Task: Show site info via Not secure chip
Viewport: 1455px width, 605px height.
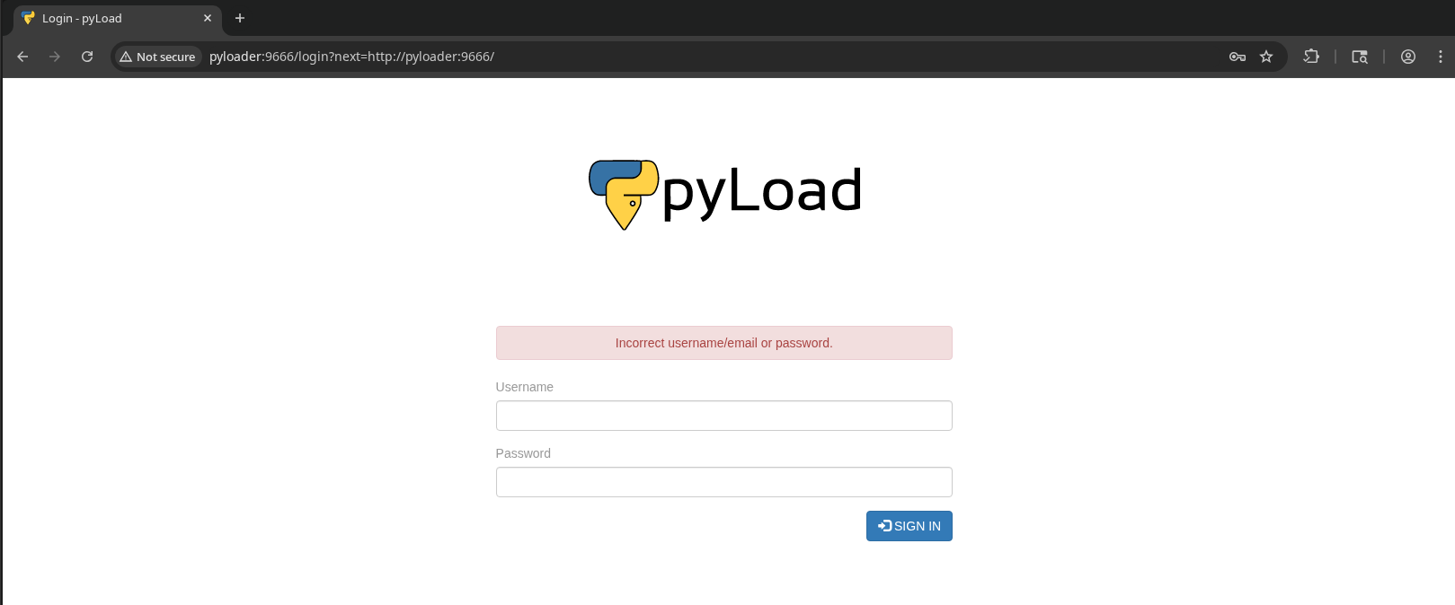Action: coord(157,57)
